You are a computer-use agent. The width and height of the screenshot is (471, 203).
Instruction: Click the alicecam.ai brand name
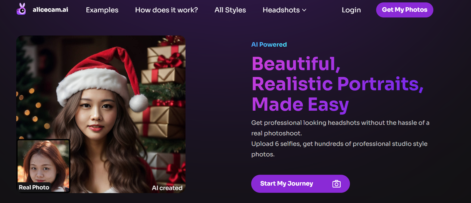(x=50, y=10)
